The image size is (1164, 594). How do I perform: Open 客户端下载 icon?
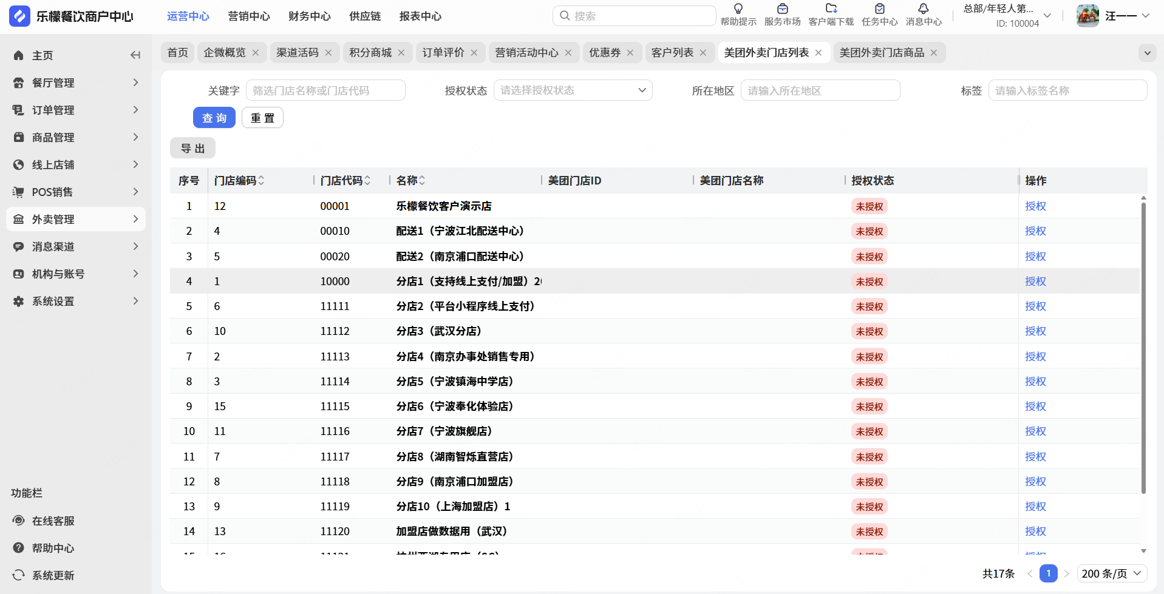[x=831, y=8]
